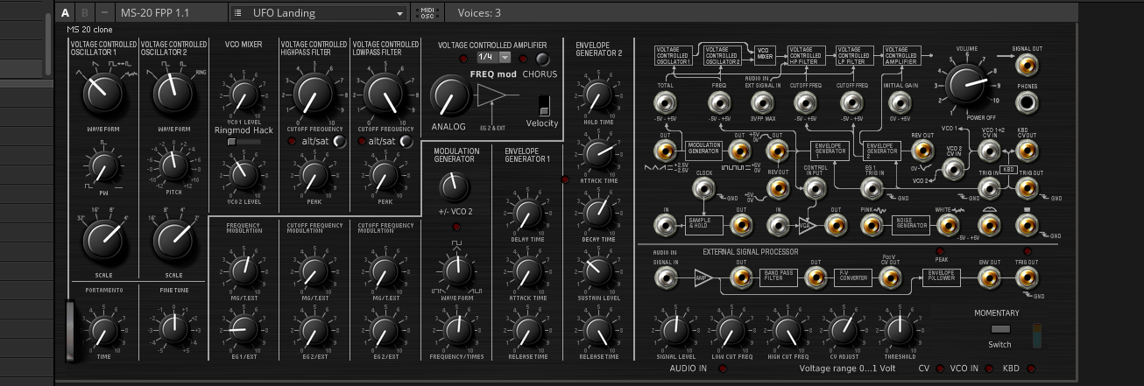1144x386 pixels.
Task: Click the Oscillator 2 PITCH knob
Action: click(173, 165)
